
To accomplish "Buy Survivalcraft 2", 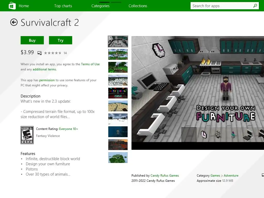I will (x=32, y=40).
